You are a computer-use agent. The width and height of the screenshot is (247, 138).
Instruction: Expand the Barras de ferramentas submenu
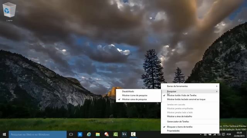click(x=190, y=86)
